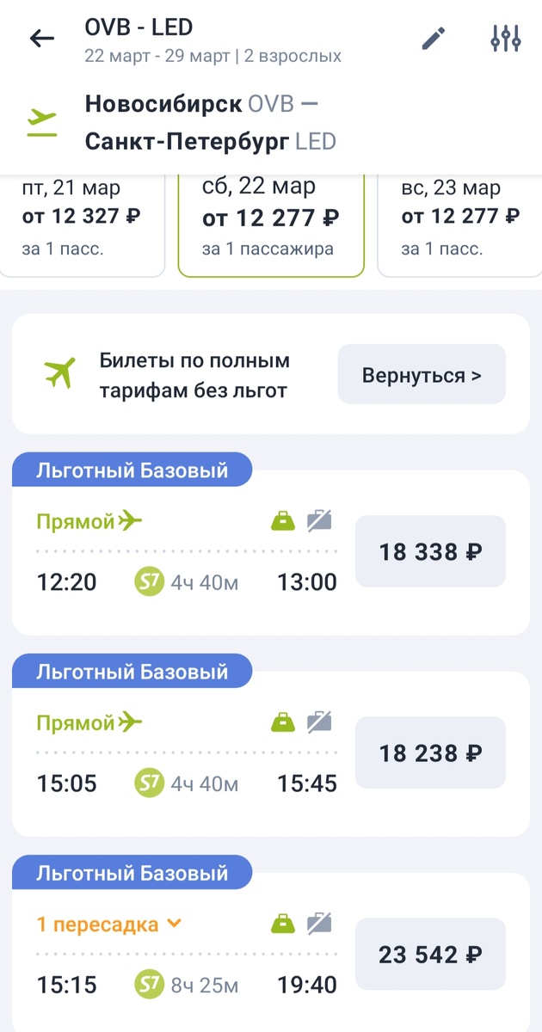Tap the crossed-out carry-on icon on first flight
The height and width of the screenshot is (1032, 542).
[x=319, y=520]
